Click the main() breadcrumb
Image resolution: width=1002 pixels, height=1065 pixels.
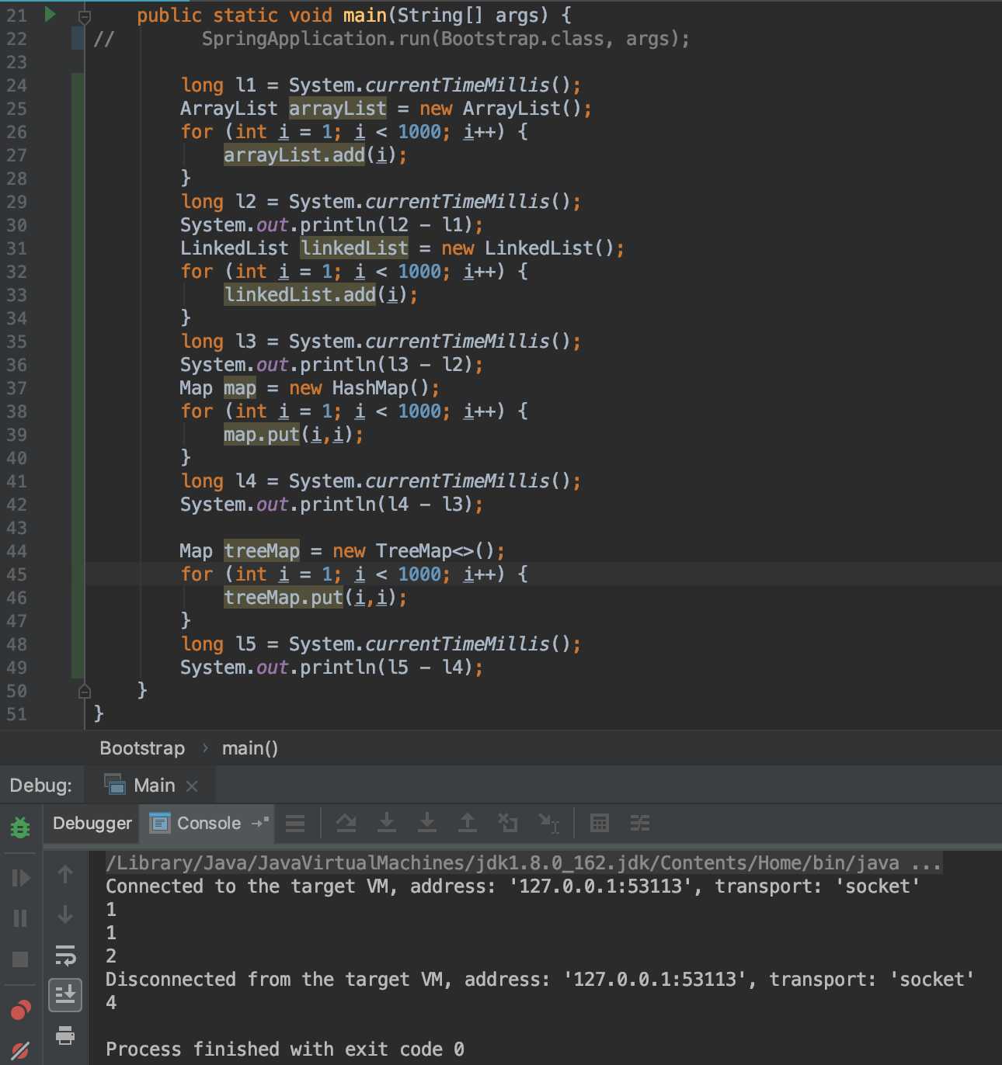(x=250, y=748)
